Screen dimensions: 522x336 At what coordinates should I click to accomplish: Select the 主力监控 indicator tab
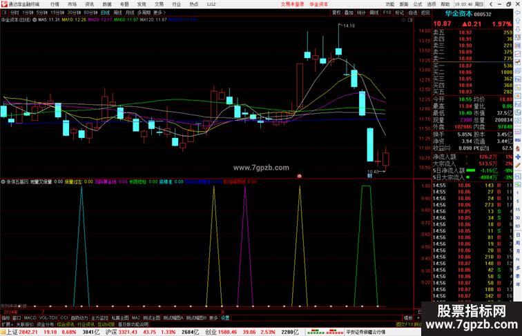click(99, 318)
